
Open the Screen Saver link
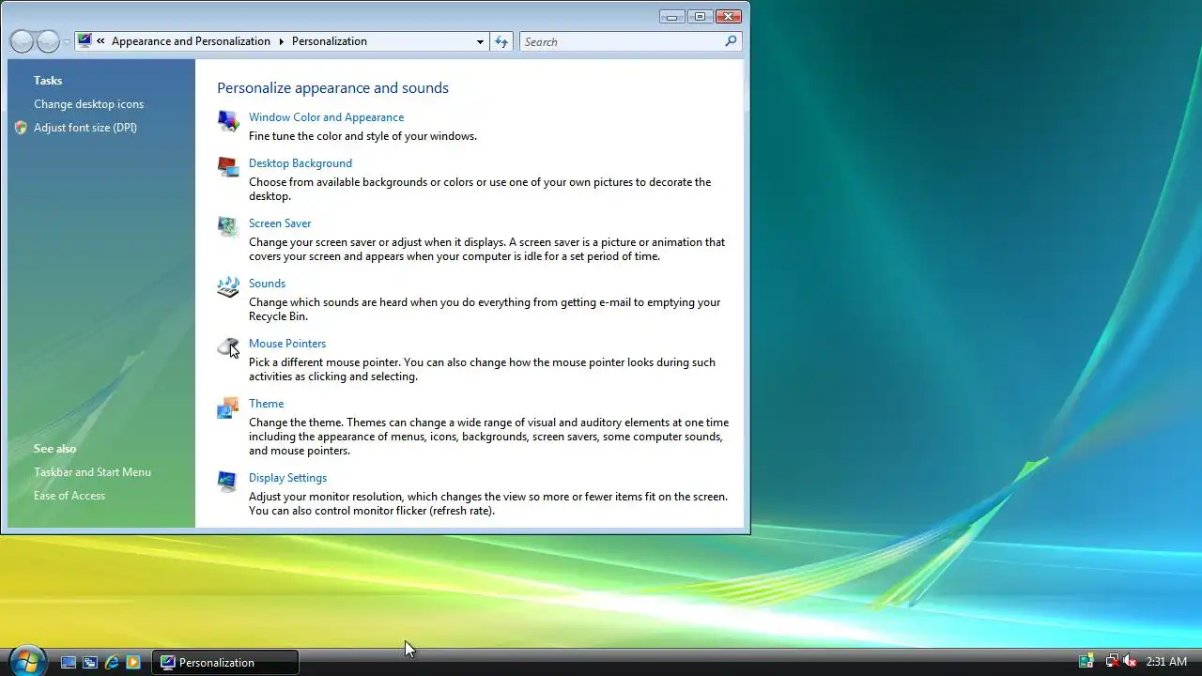(x=280, y=223)
